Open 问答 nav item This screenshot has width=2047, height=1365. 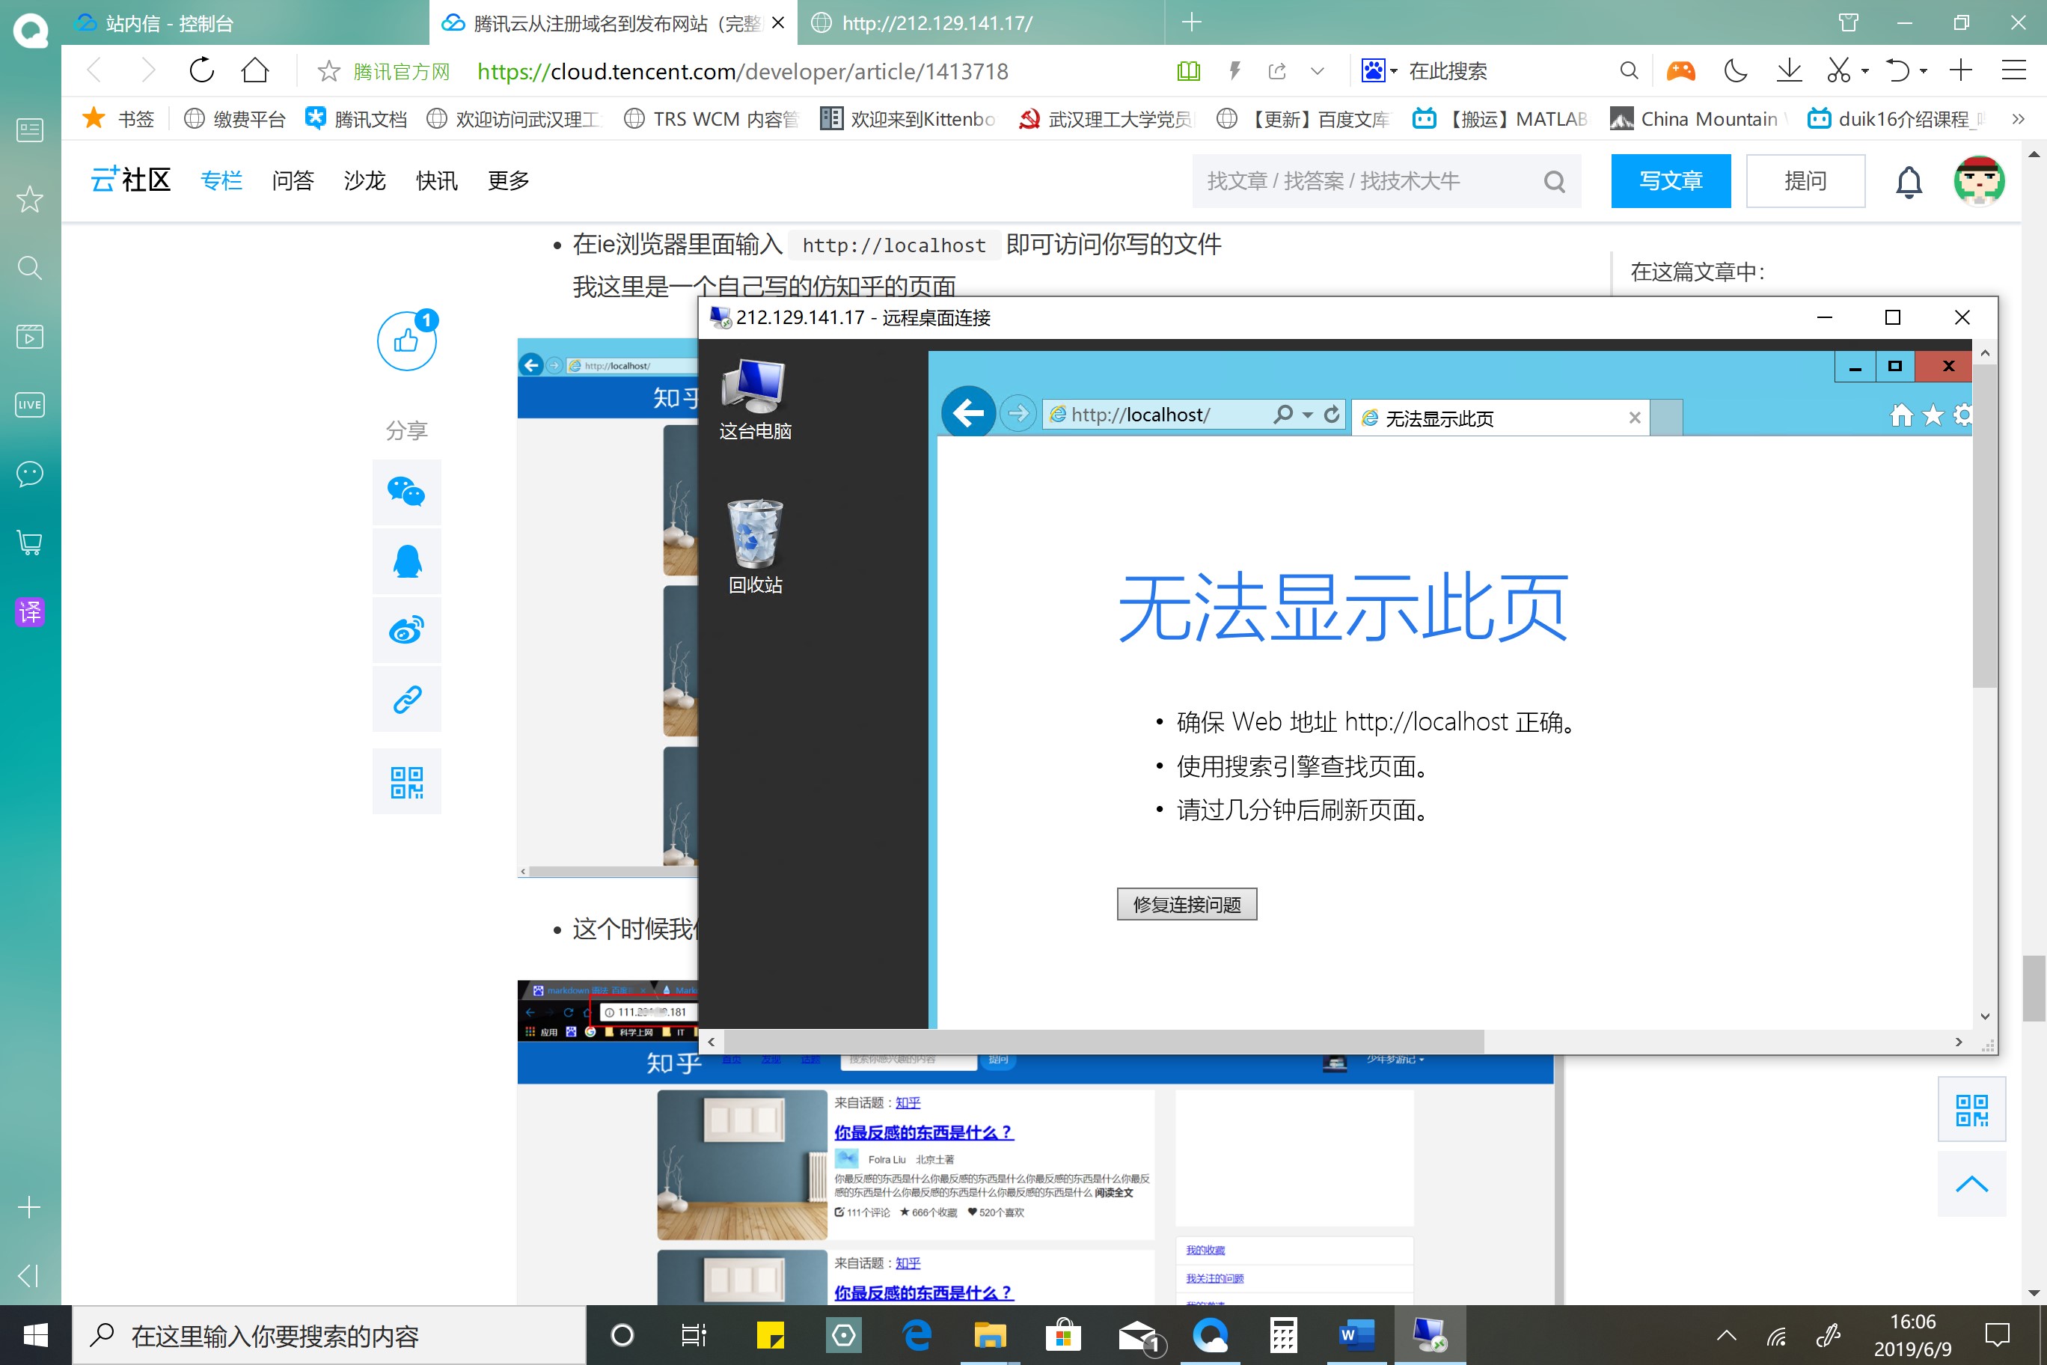(x=293, y=181)
